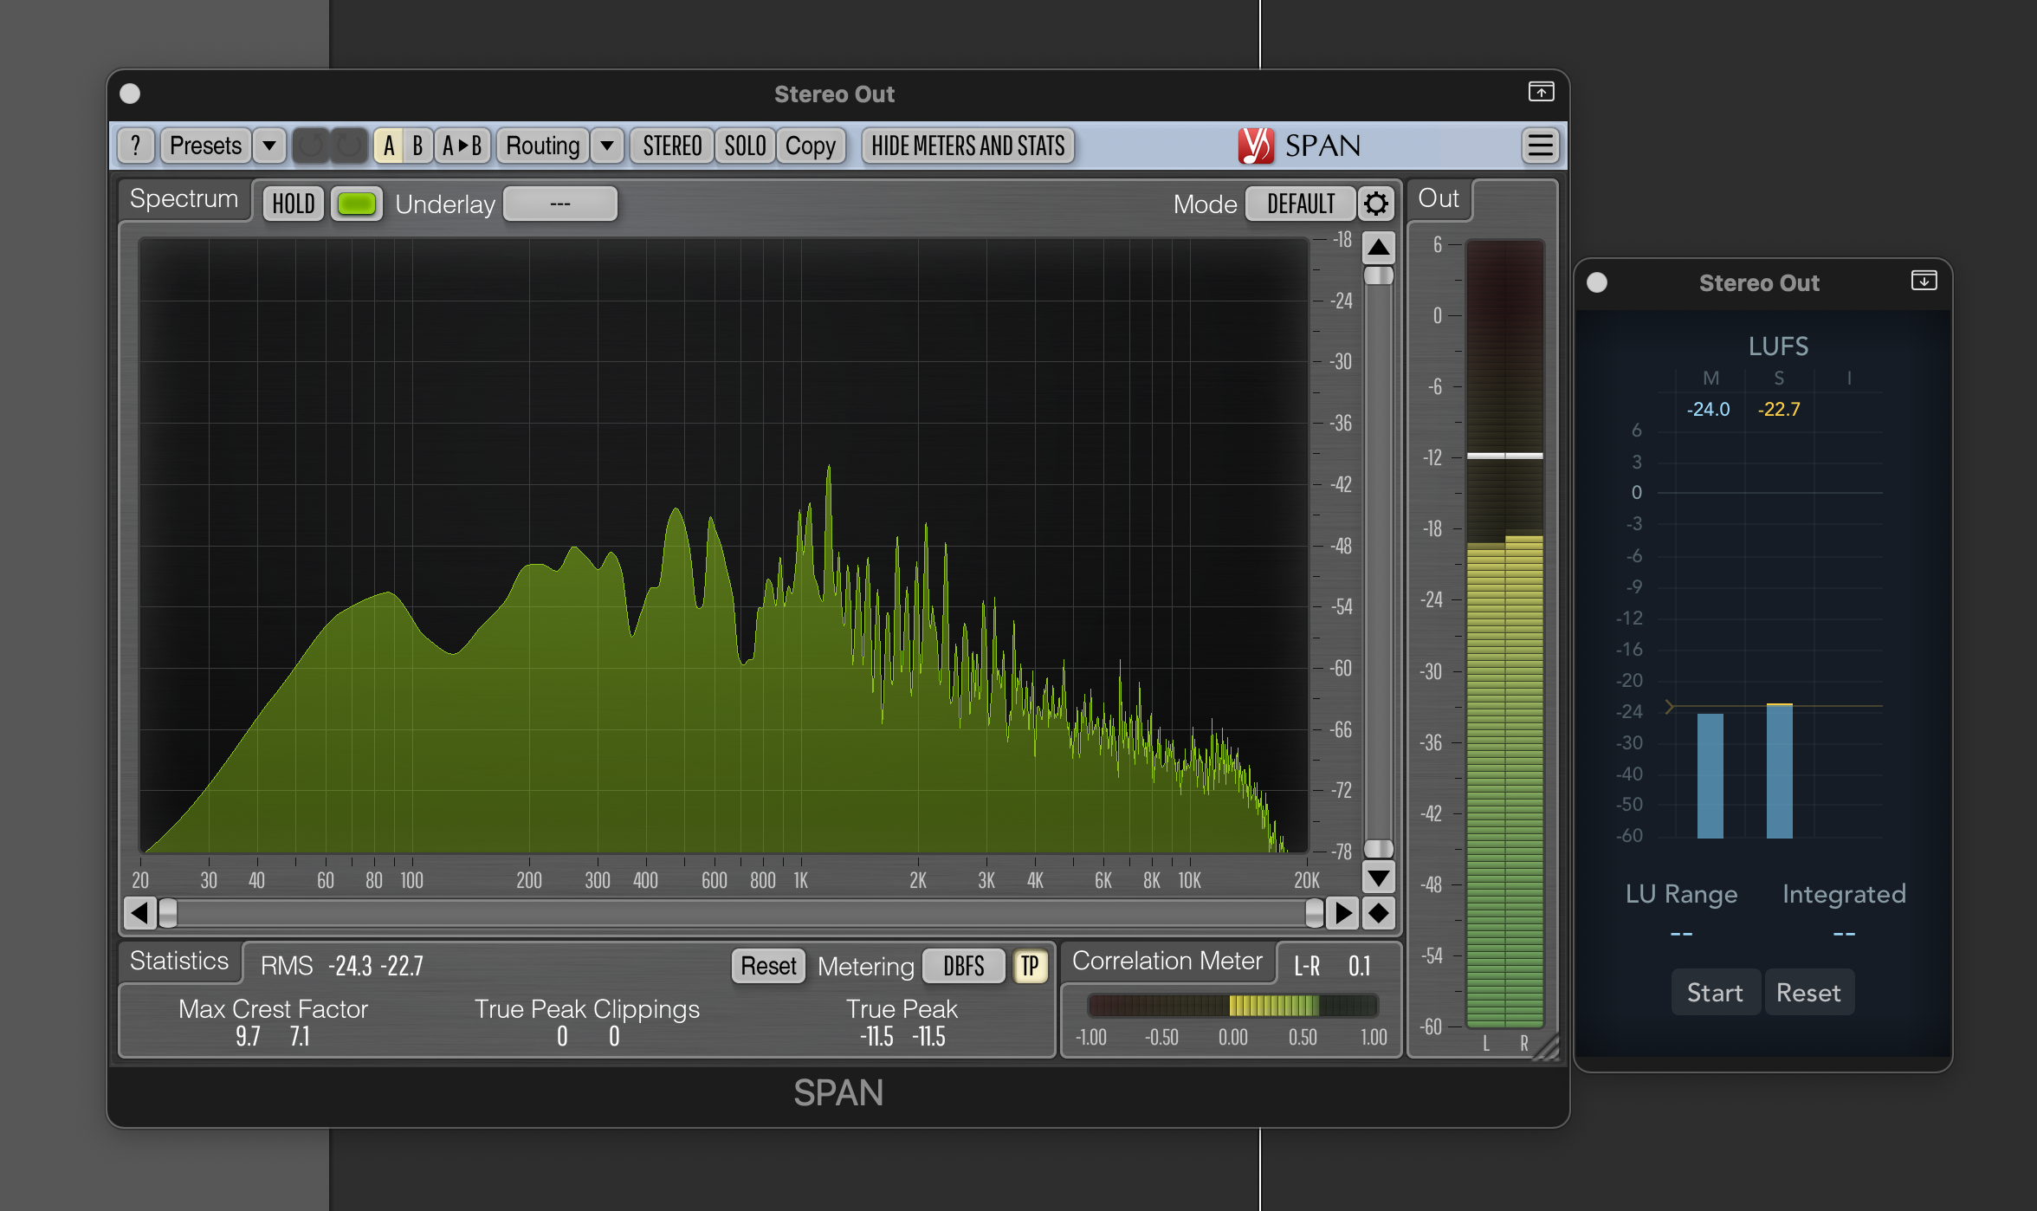The image size is (2037, 1211).
Task: Reset the statistics in SPAN
Action: tap(768, 966)
